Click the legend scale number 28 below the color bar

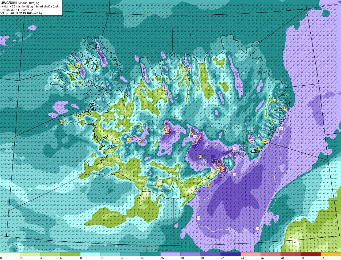pos(282,258)
